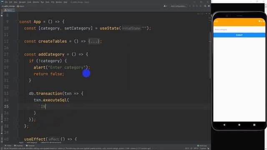Open the Refactor menu
The image size is (267, 150).
(x=36, y=2)
